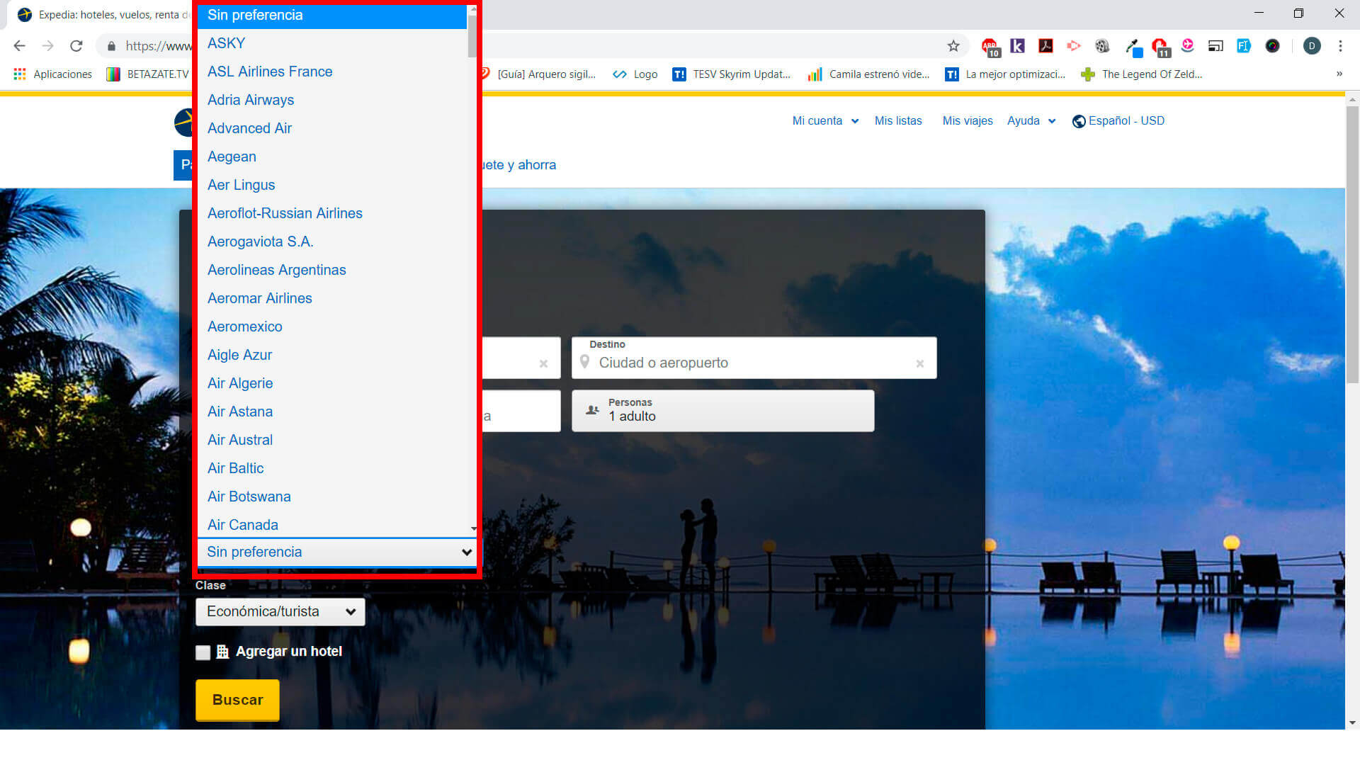Click the cast media icon in the toolbar
Screen dimensions: 1360x765
tap(1215, 46)
